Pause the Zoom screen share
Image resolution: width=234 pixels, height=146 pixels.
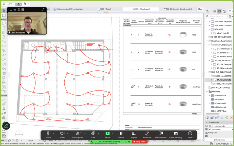tap(121, 135)
